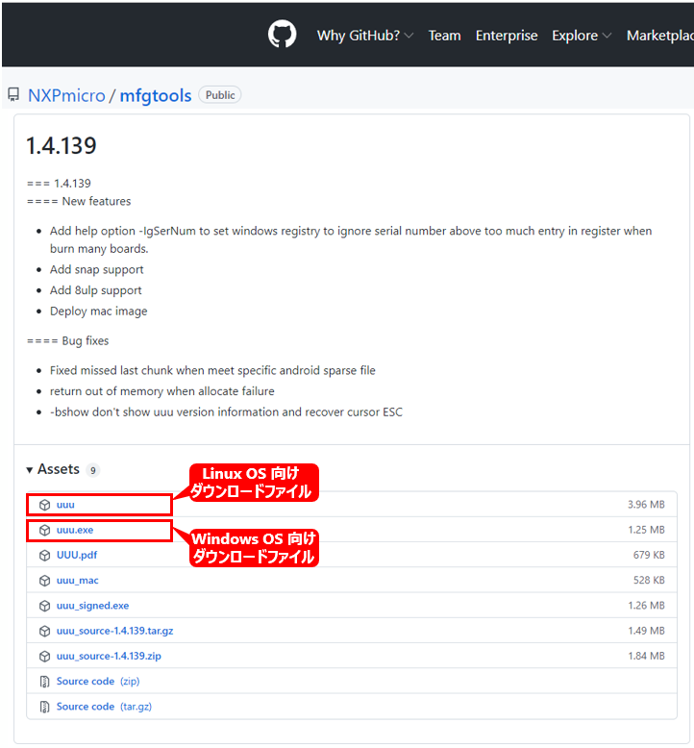Click the package icon beside UUU.pdf
694x748 pixels.
pyautogui.click(x=44, y=555)
